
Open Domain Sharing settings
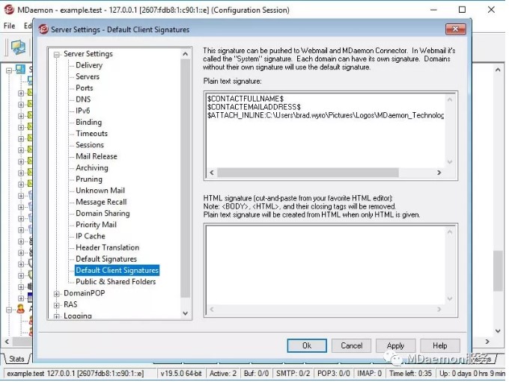pos(103,213)
